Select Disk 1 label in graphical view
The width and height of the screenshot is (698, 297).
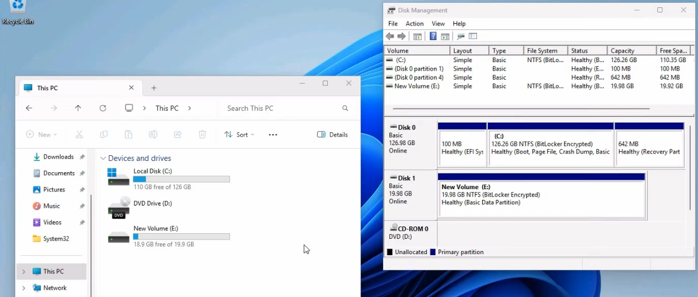[410, 194]
